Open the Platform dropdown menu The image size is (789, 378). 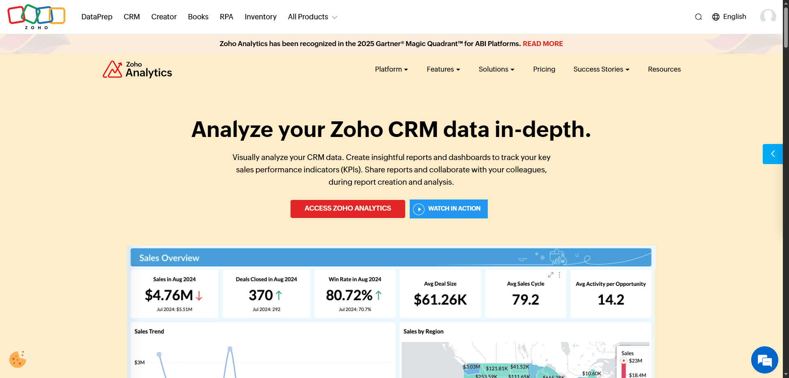pos(391,69)
